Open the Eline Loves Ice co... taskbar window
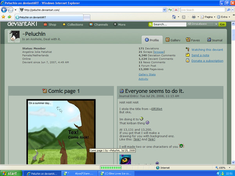The height and width of the screenshot is (176, 235). [x=117, y=174]
